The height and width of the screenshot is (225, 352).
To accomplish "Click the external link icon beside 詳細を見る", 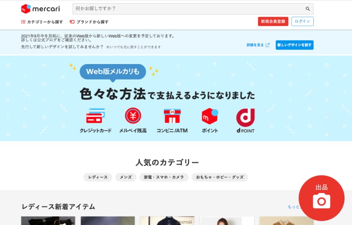I will pos(268,45).
